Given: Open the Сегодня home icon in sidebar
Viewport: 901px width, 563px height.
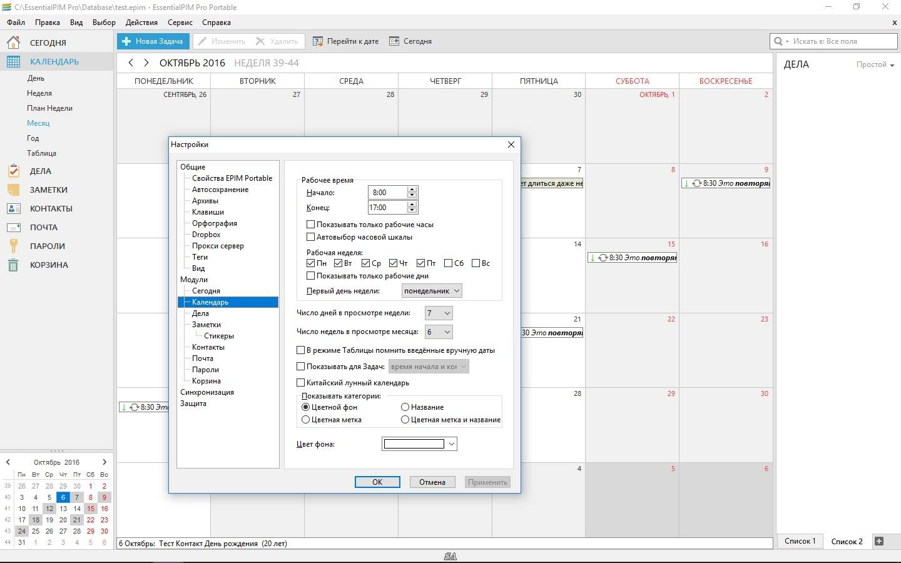Looking at the screenshot, I should [13, 43].
